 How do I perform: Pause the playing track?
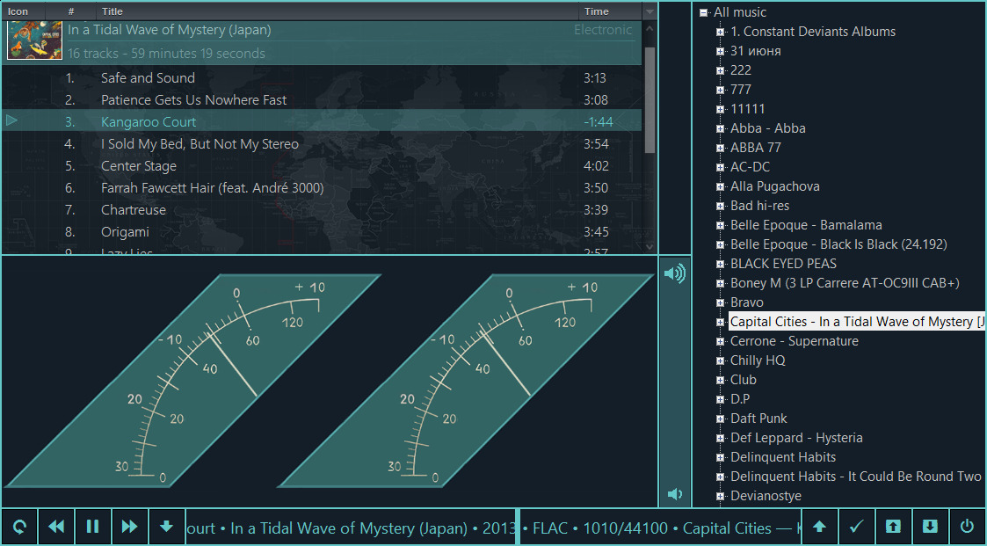coord(93,527)
